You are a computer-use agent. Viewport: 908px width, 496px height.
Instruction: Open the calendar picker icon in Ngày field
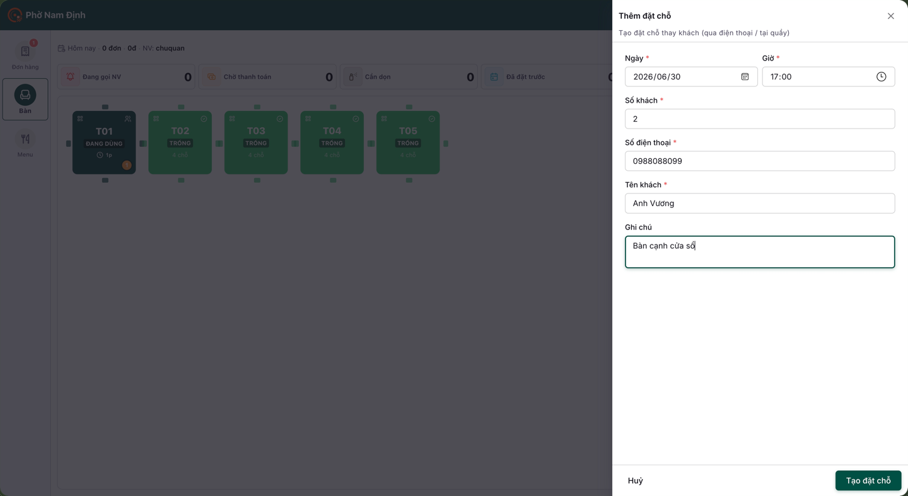[x=745, y=77]
